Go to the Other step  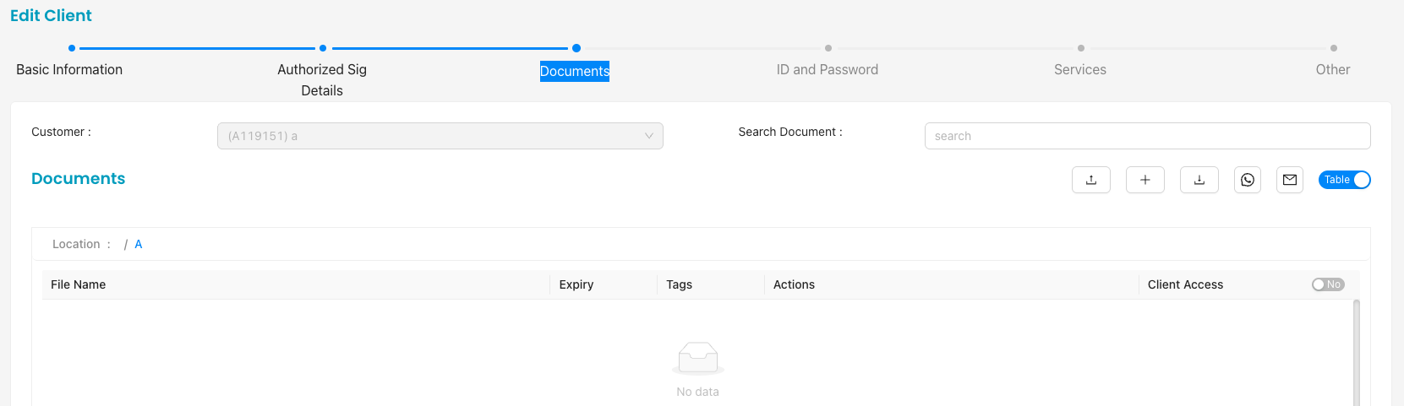coord(1333,69)
